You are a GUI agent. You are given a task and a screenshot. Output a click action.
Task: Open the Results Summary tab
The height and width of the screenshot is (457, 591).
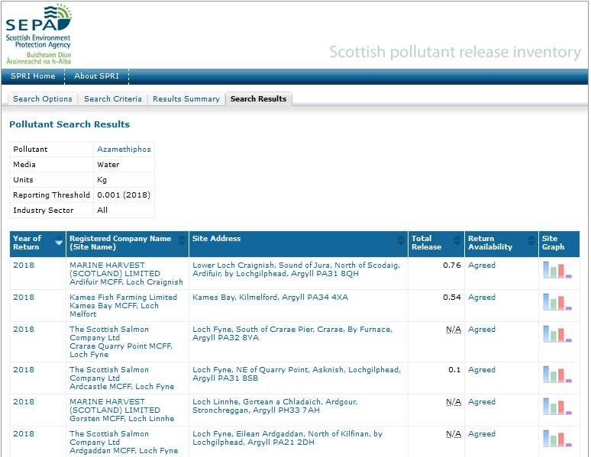pos(186,99)
